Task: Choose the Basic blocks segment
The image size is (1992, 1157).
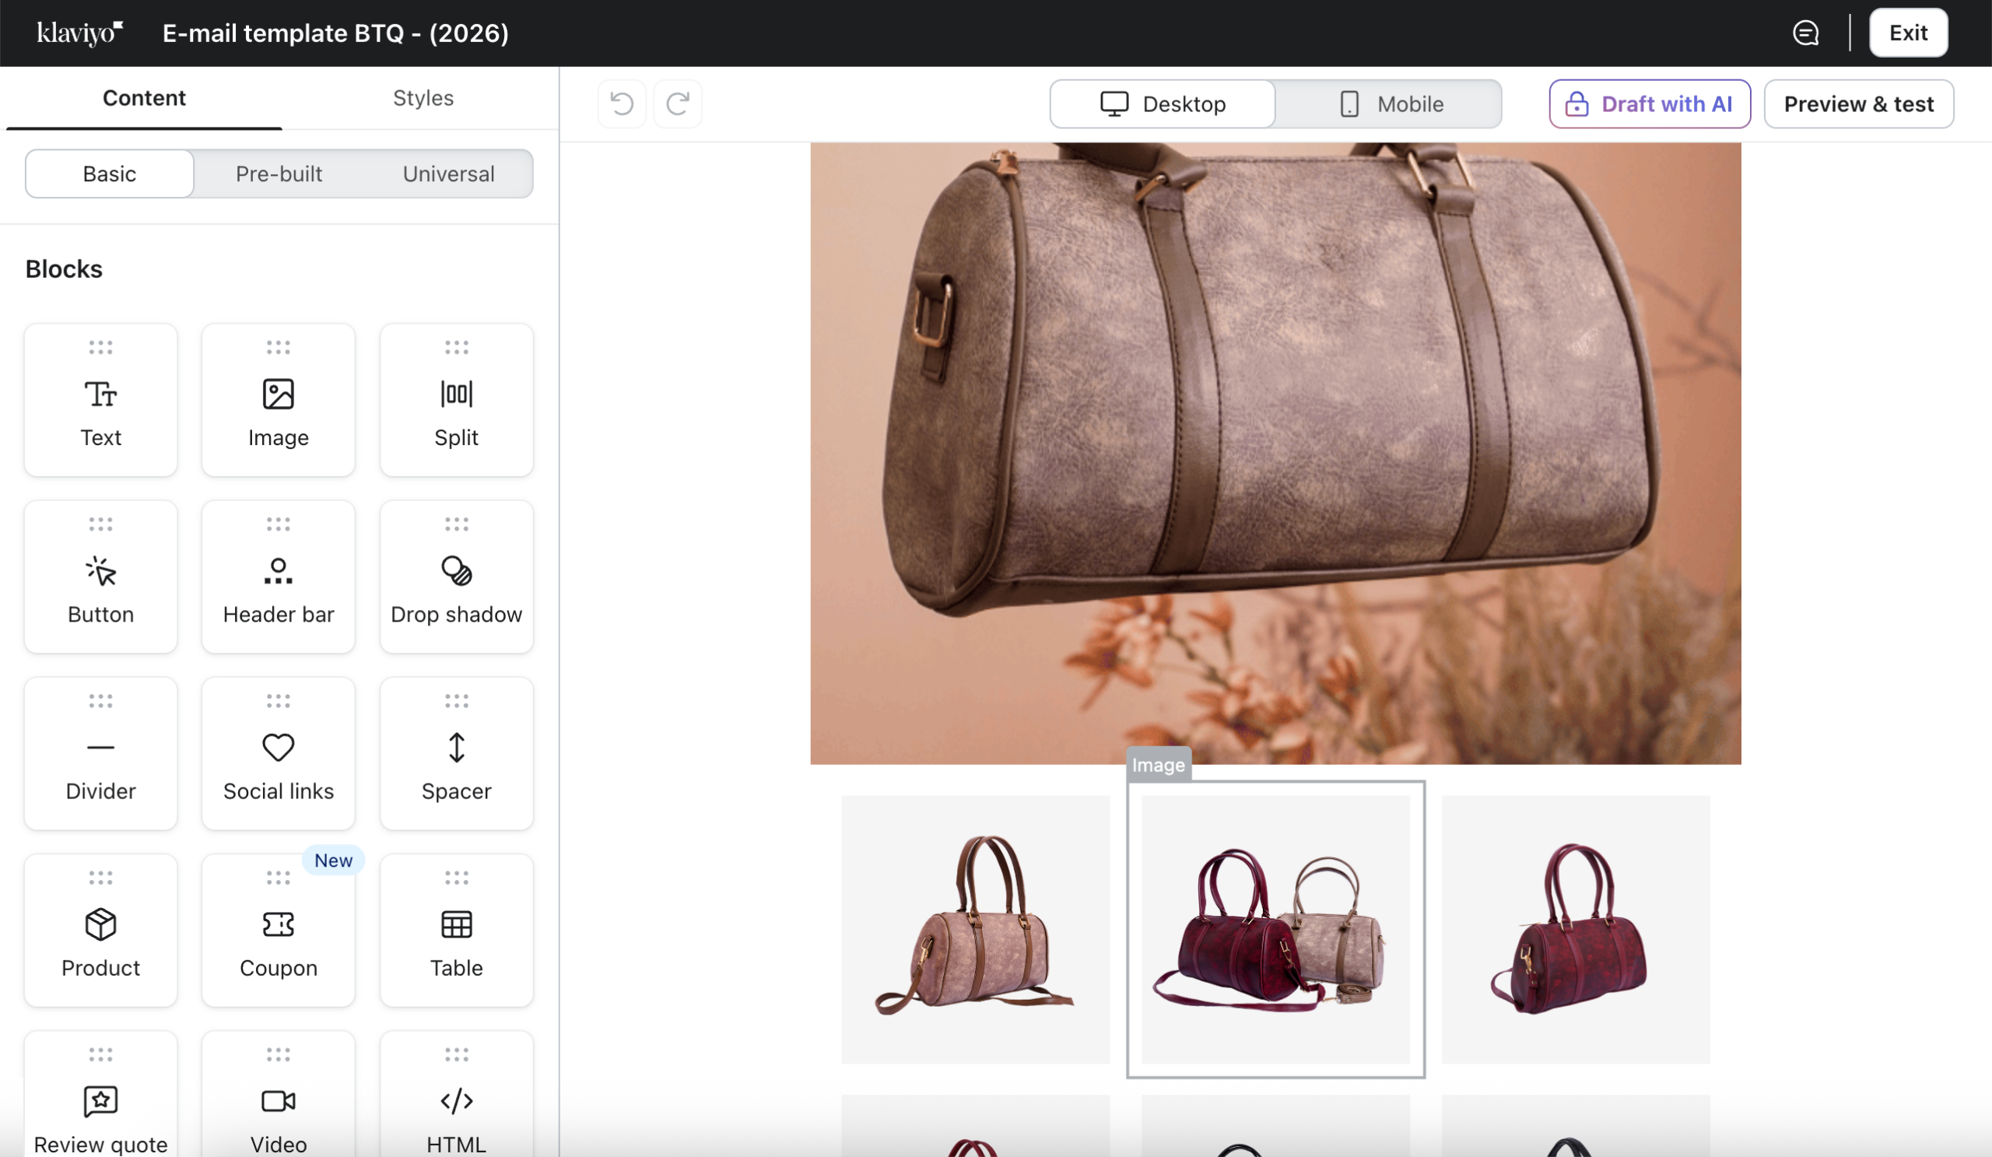Action: 109,174
